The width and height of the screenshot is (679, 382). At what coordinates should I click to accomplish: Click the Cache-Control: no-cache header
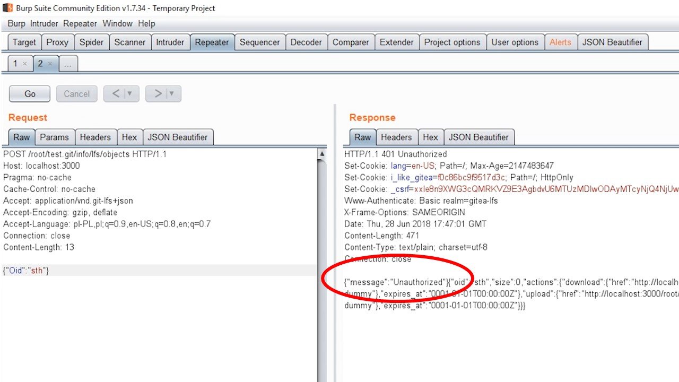tap(49, 189)
